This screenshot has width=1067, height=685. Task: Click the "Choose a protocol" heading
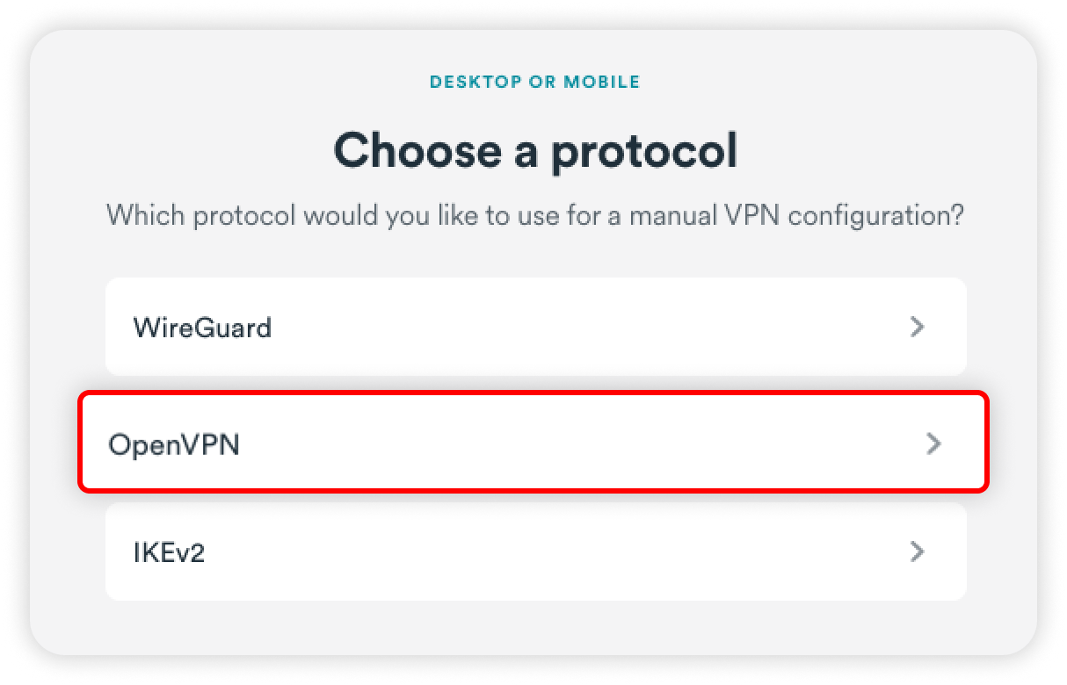(x=535, y=151)
